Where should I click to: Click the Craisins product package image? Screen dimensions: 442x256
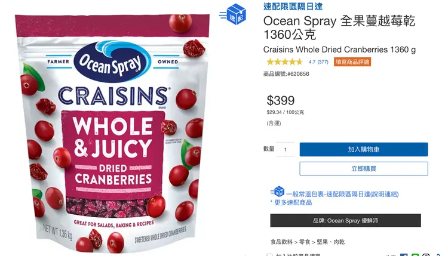112,132
